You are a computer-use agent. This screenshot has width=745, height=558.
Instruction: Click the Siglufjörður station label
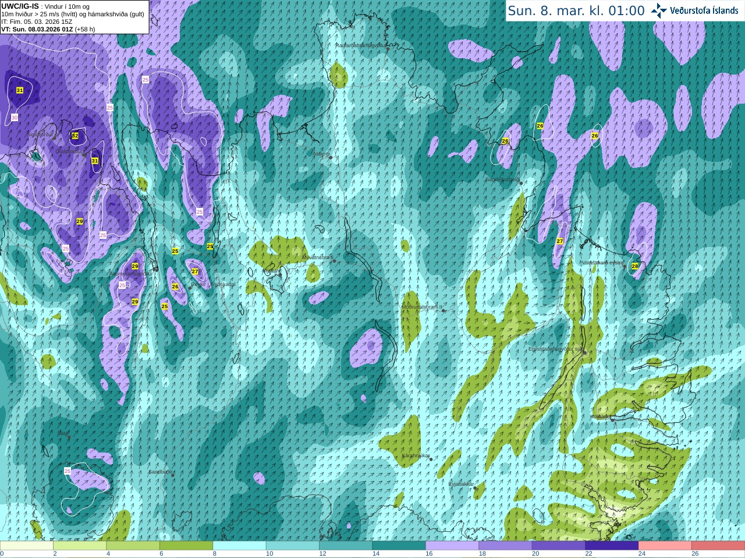(x=41, y=135)
